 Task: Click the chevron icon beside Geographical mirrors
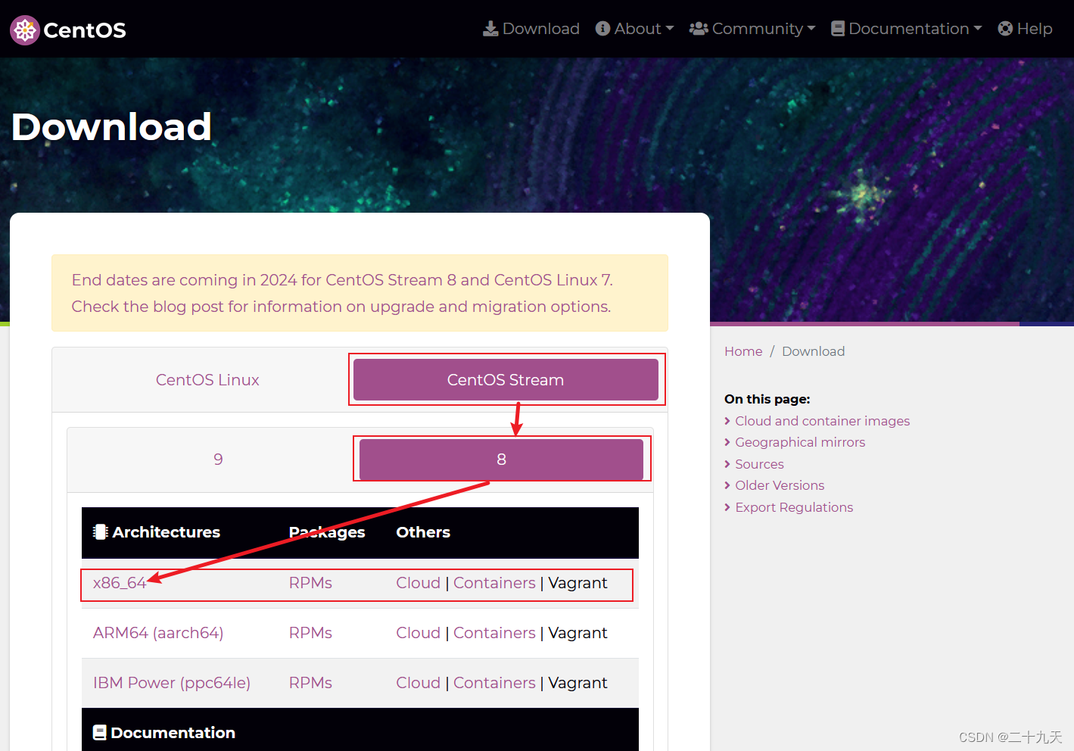[727, 442]
